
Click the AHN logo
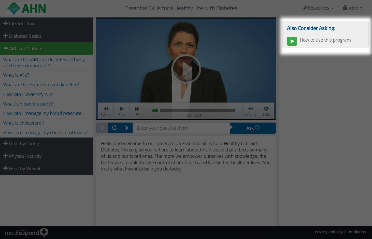coord(27,9)
